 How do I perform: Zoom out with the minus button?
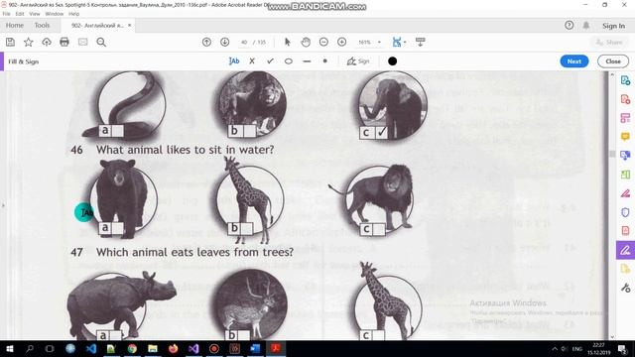pos(323,42)
